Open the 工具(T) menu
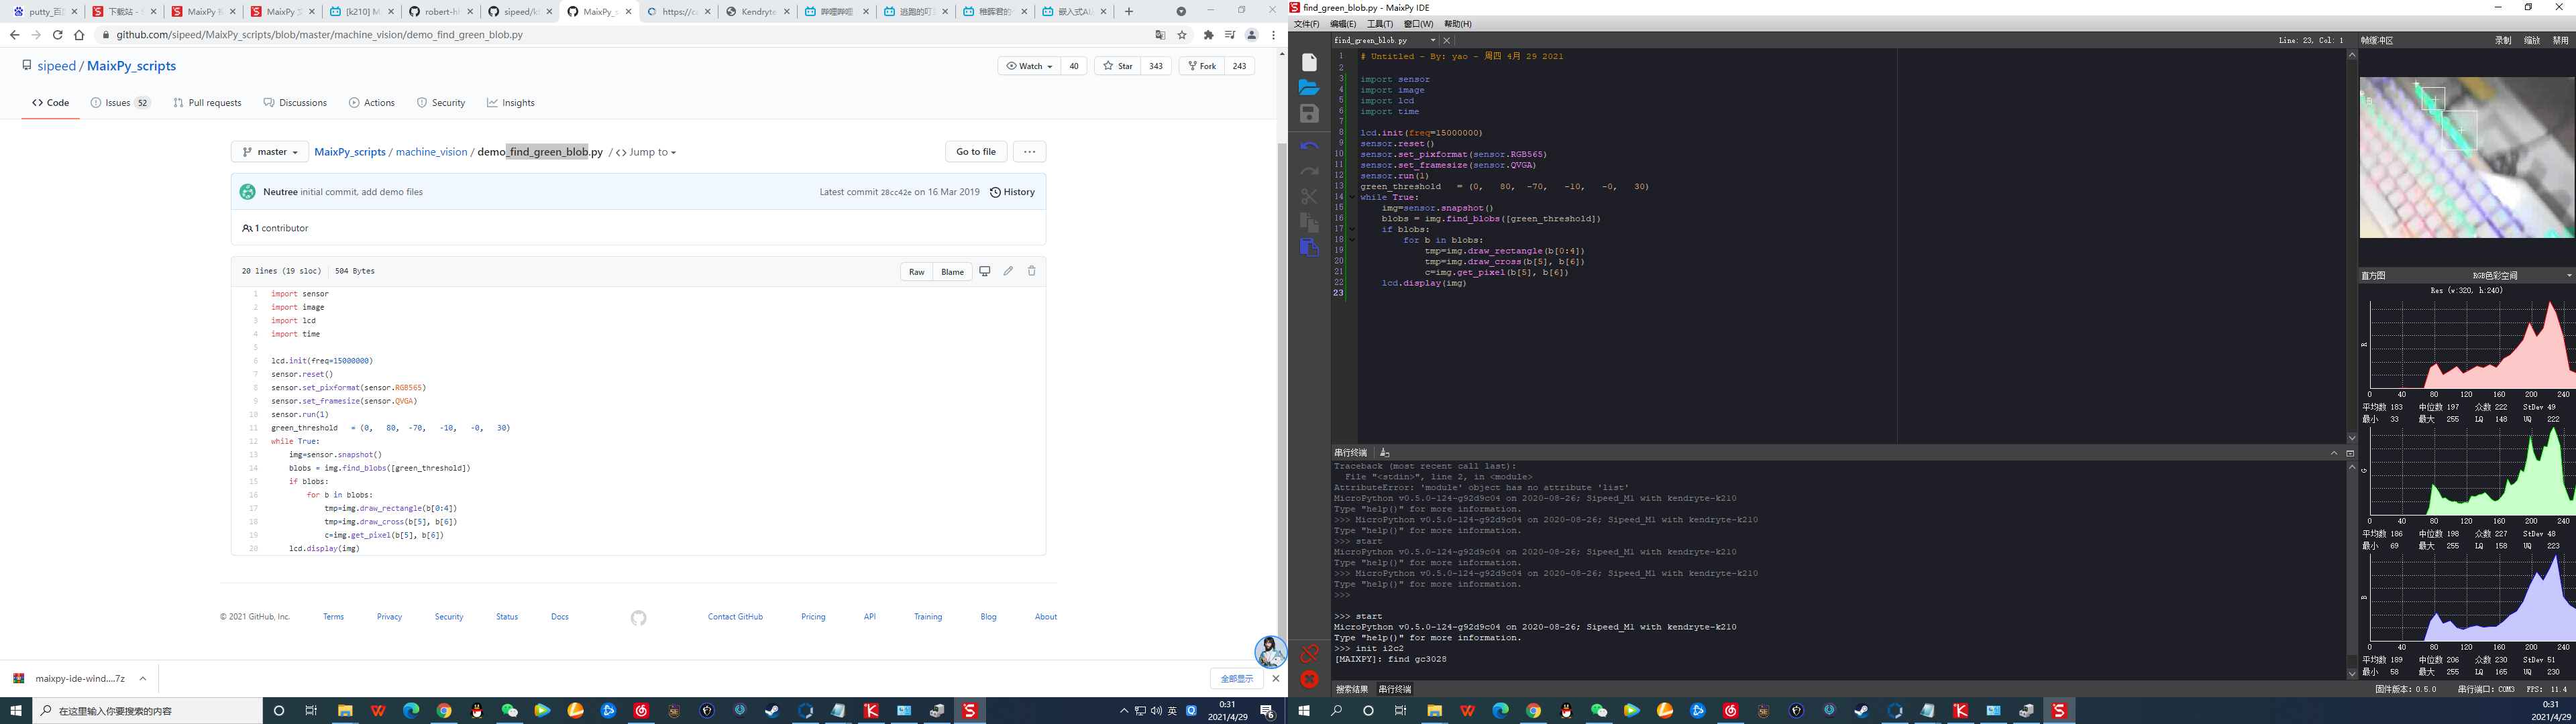Viewport: 2576px width, 724px height. (x=1379, y=24)
